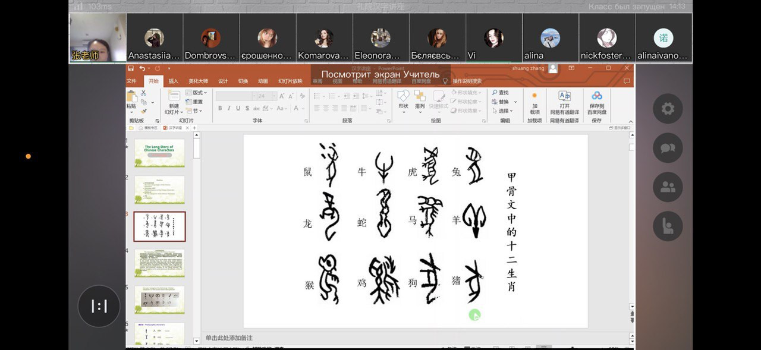Toggle italic formatting button

(x=229, y=108)
